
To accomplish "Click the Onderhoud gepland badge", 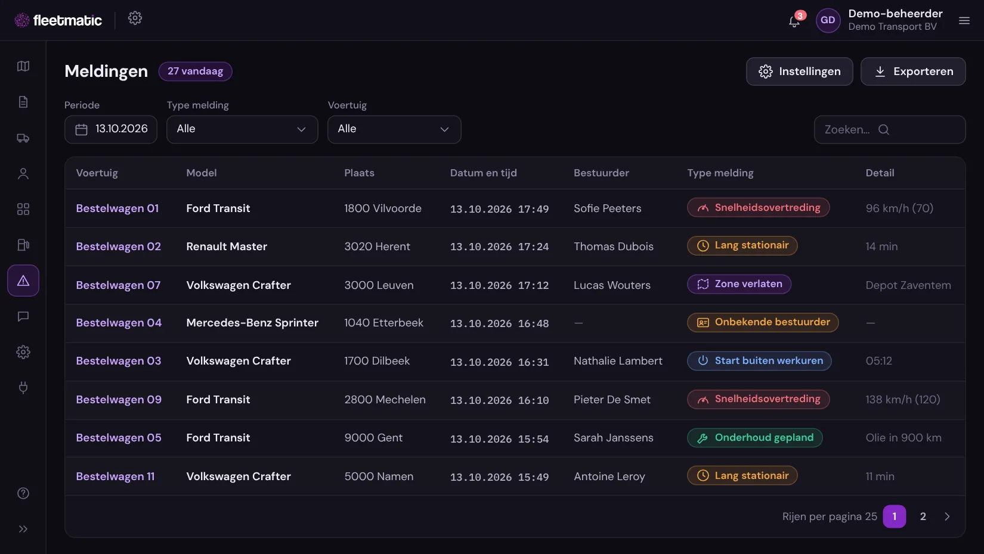I will tap(754, 438).
